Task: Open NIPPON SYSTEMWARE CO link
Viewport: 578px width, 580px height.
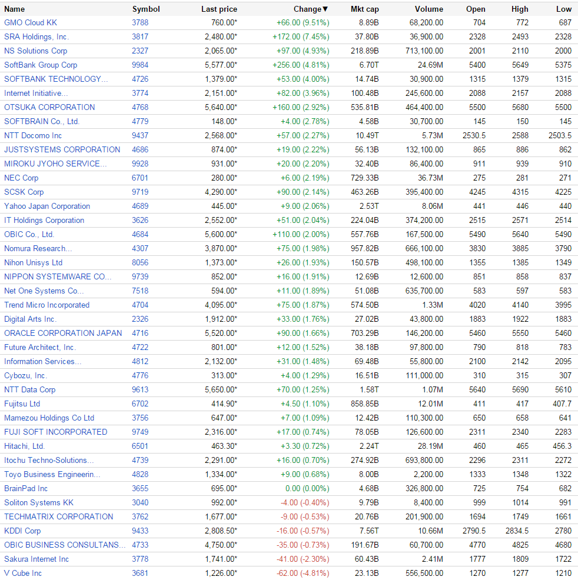Action: [x=57, y=276]
